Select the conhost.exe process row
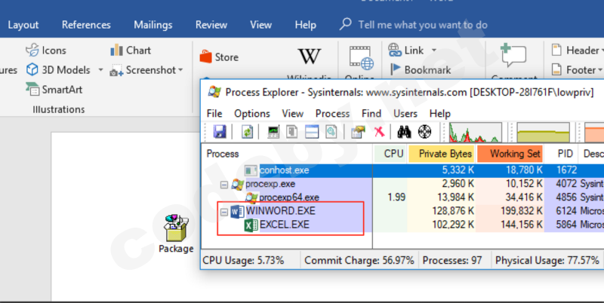 click(x=402, y=170)
